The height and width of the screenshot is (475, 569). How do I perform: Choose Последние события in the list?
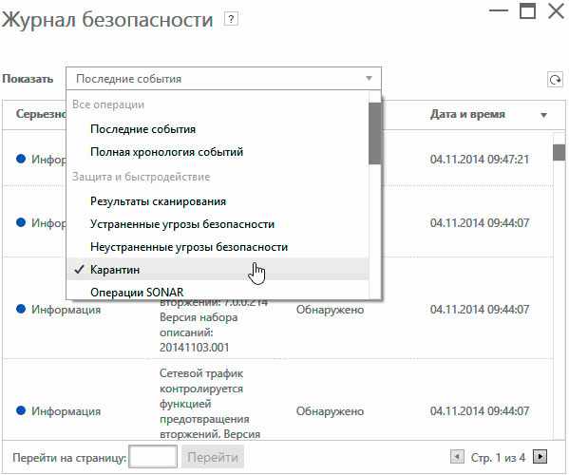coord(143,129)
